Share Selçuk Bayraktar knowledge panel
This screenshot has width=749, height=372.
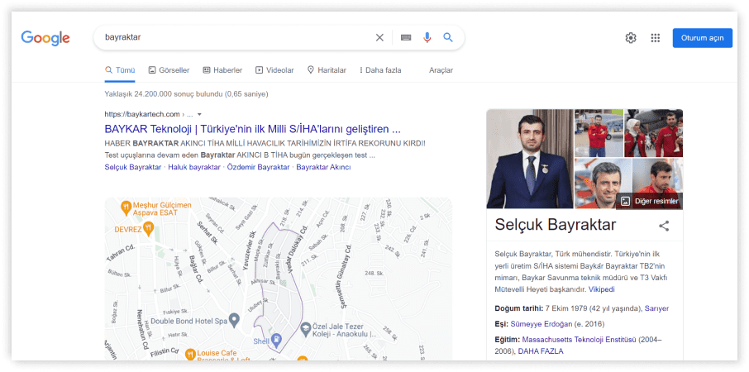pyautogui.click(x=664, y=226)
